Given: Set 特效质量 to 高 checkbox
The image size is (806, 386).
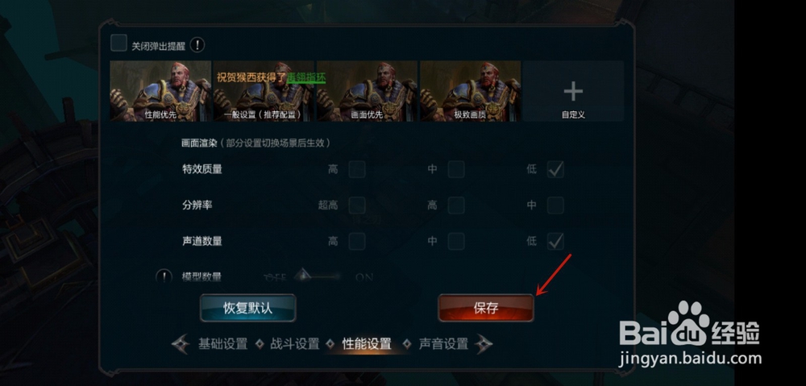Looking at the screenshot, I should click(357, 169).
